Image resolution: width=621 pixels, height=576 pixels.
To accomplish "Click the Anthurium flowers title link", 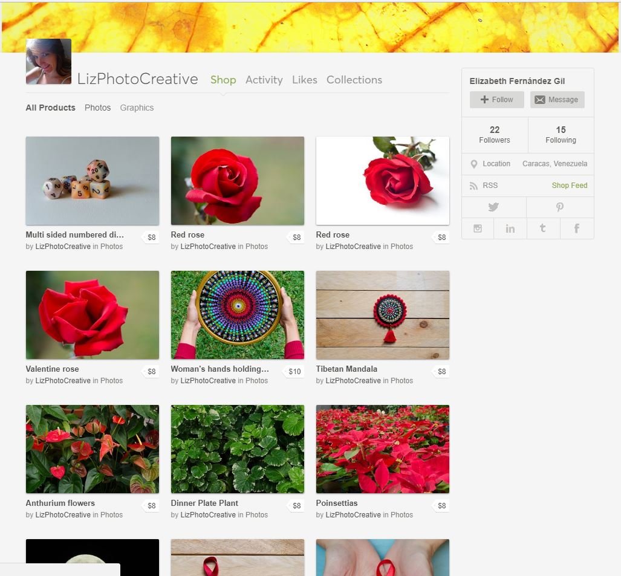I will pos(60,503).
